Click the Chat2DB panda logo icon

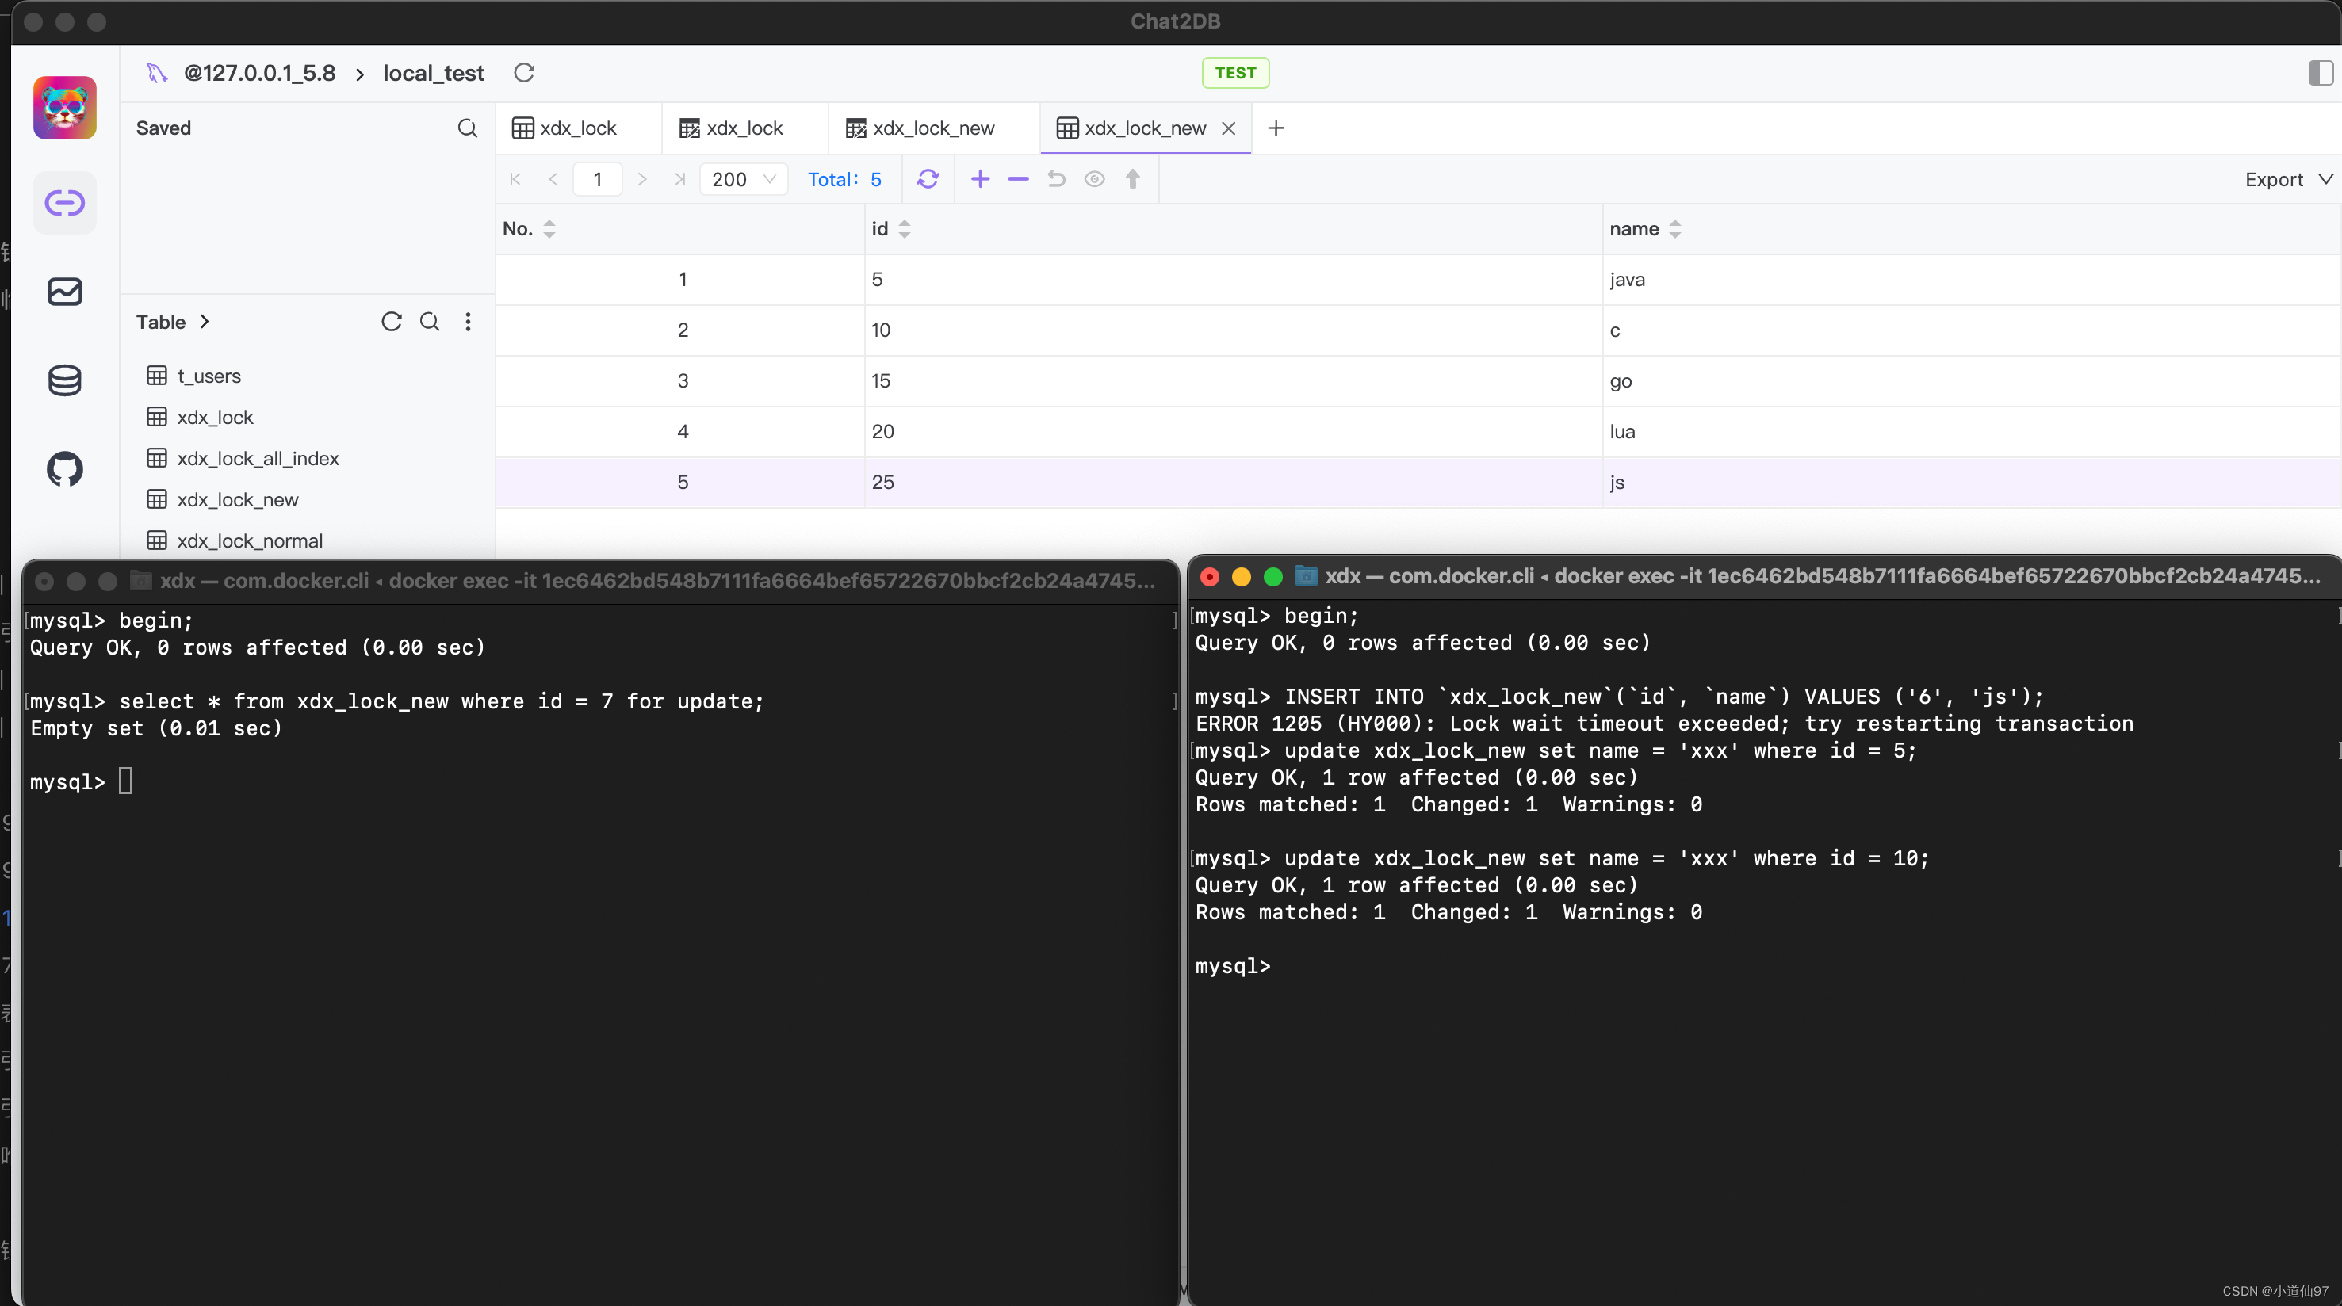[x=64, y=107]
